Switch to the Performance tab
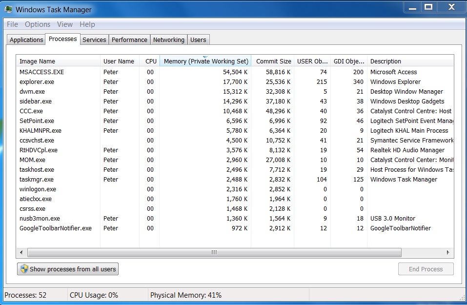 129,40
